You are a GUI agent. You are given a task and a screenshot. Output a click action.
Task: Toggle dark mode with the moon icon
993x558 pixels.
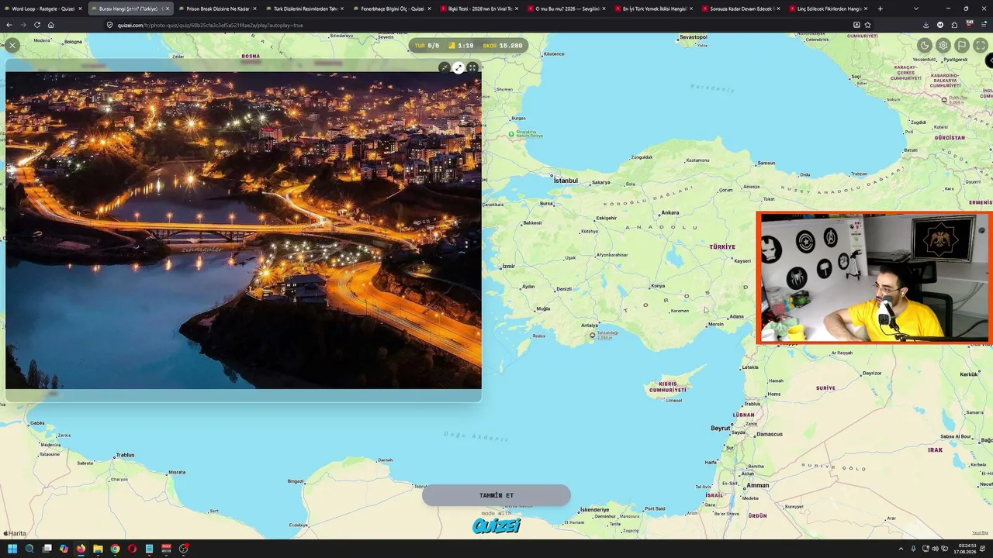(x=925, y=46)
